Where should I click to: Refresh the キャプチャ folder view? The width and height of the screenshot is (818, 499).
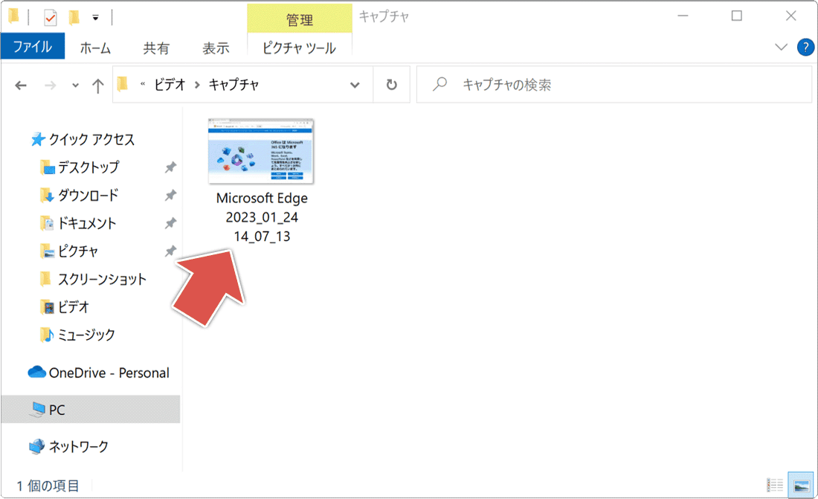click(x=391, y=84)
